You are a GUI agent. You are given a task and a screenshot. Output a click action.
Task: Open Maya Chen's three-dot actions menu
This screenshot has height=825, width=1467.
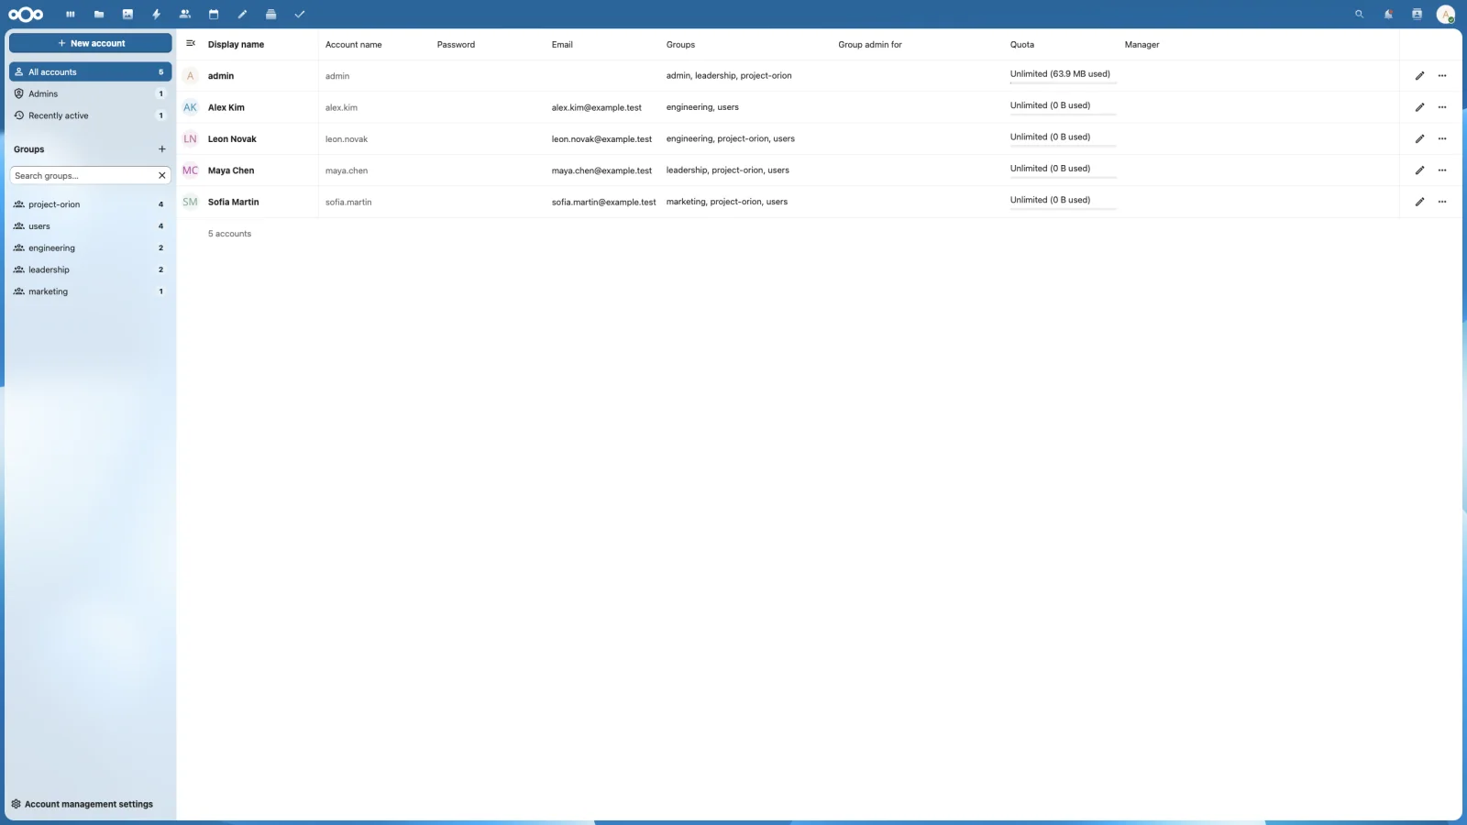click(x=1442, y=170)
